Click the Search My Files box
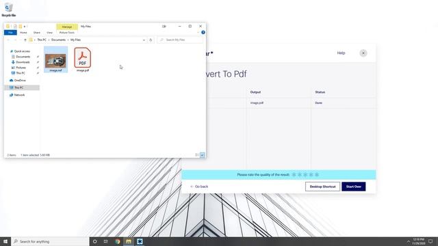 click(x=180, y=40)
